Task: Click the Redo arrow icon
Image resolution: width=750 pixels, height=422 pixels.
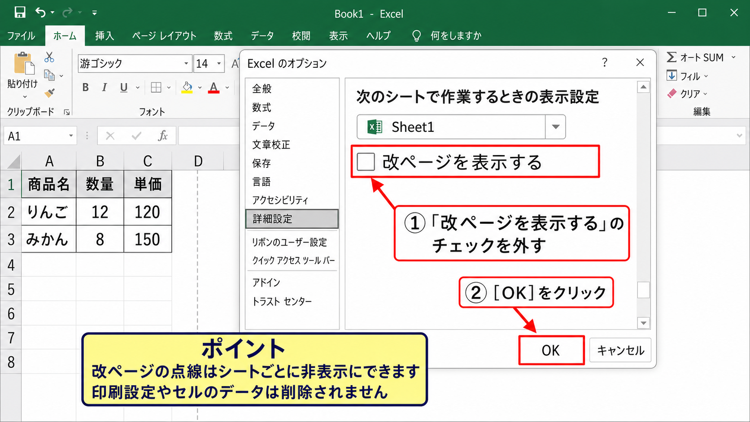Action: coord(67,13)
